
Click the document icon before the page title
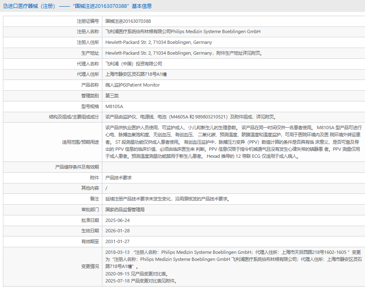tap(5, 6)
